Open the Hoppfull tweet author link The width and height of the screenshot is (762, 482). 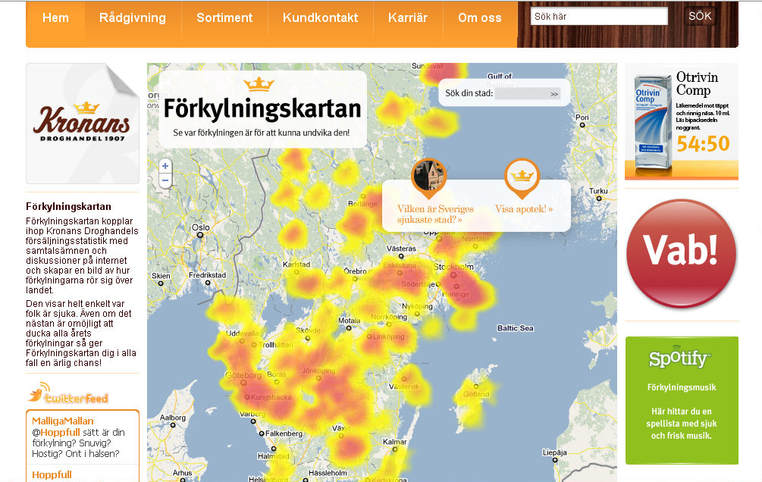(52, 474)
